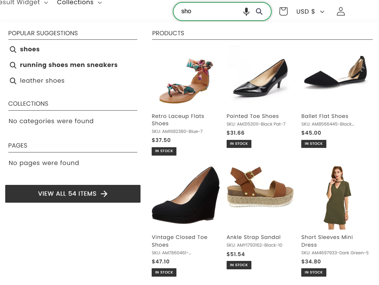Expand the Result Widget dropdown
The height and width of the screenshot is (285, 379).
pyautogui.click(x=46, y=2)
